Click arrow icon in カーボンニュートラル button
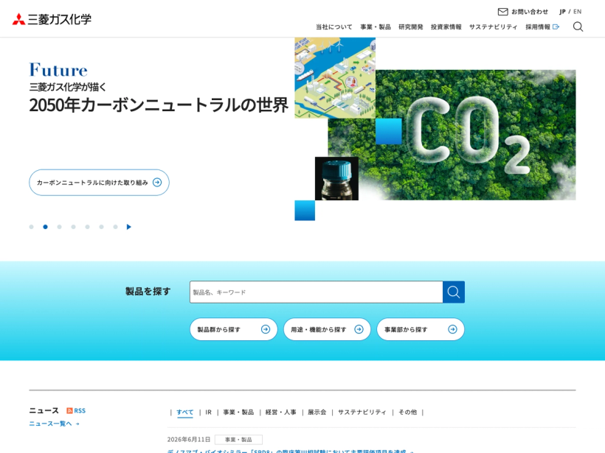605x453 pixels. (x=157, y=183)
